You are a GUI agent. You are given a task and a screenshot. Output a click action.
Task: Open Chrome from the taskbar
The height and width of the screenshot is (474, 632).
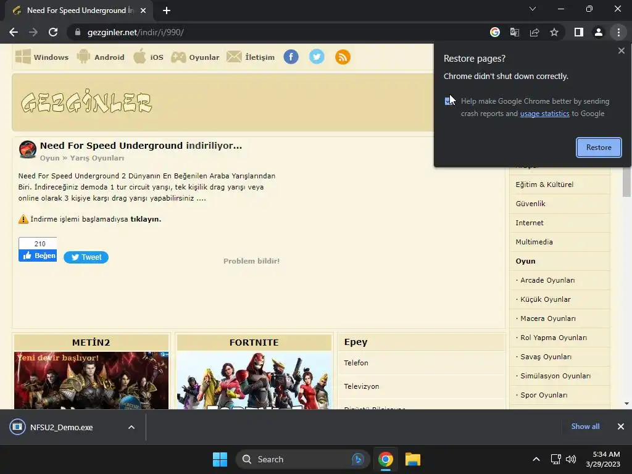(x=386, y=459)
